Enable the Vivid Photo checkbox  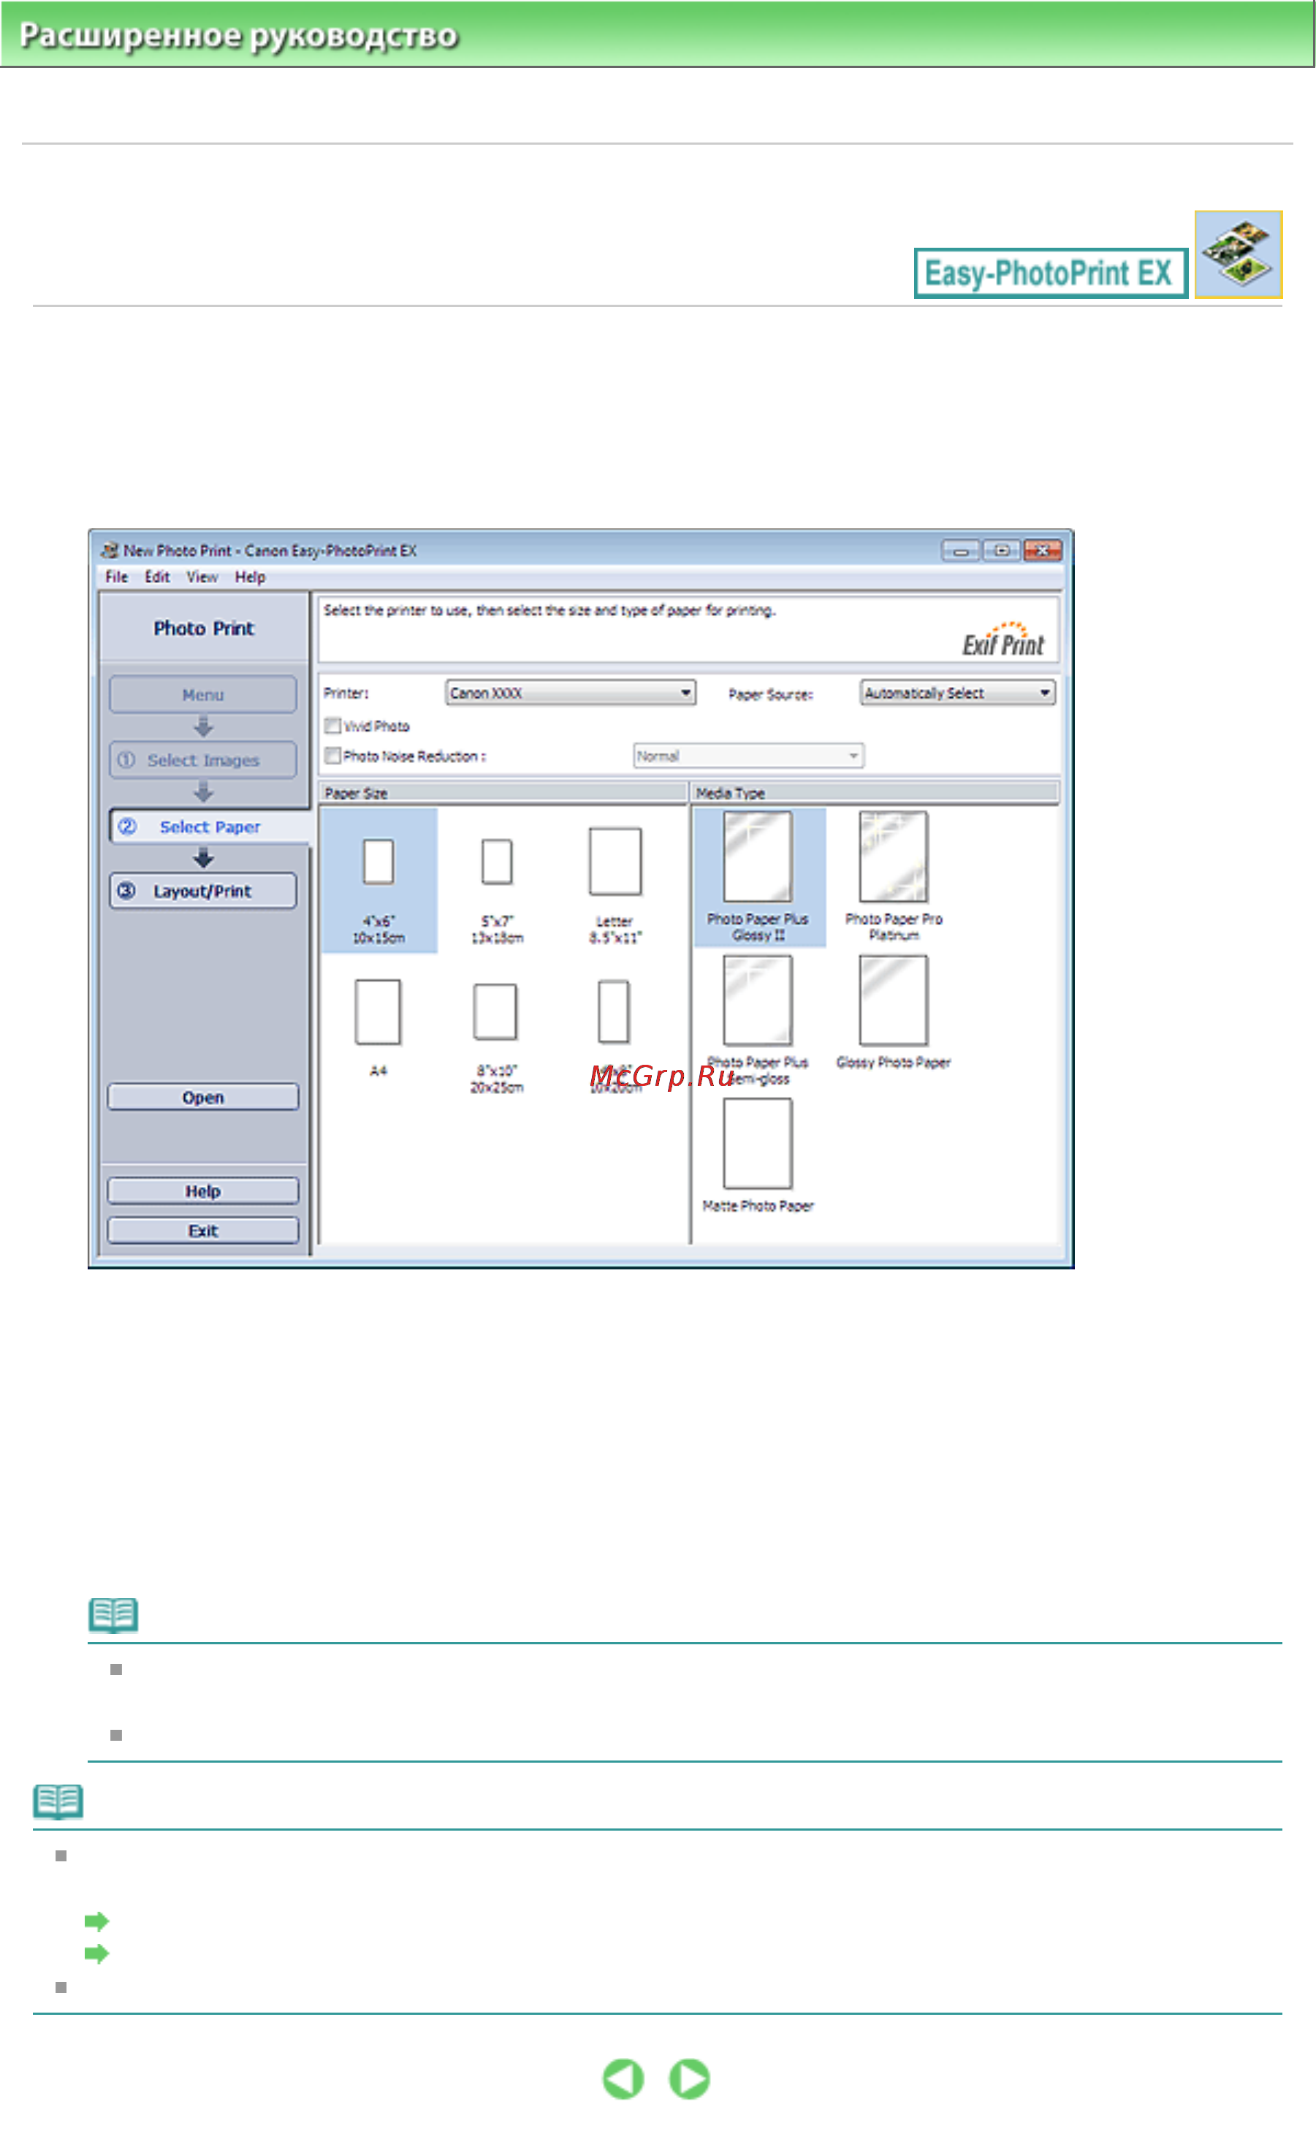(x=332, y=726)
